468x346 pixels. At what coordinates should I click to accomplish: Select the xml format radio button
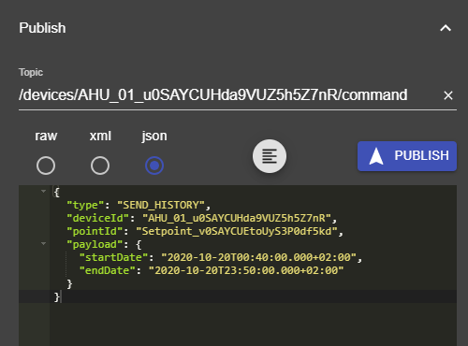[100, 166]
